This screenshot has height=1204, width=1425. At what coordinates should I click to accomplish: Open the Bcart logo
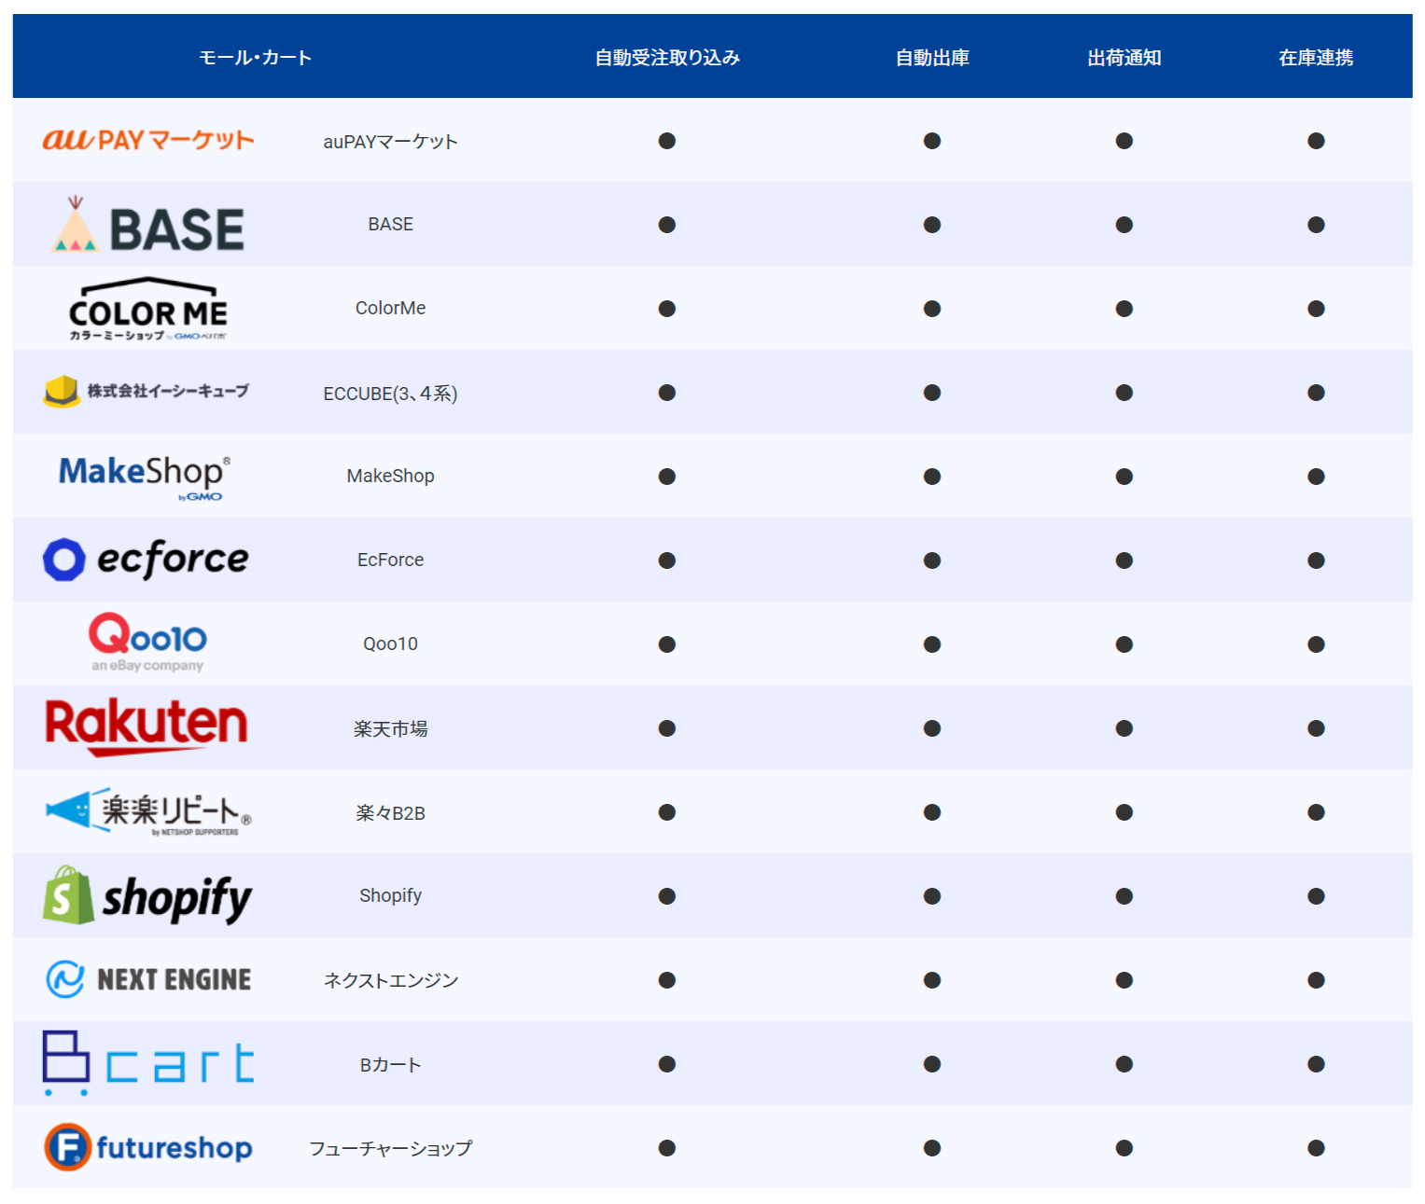point(148,1063)
